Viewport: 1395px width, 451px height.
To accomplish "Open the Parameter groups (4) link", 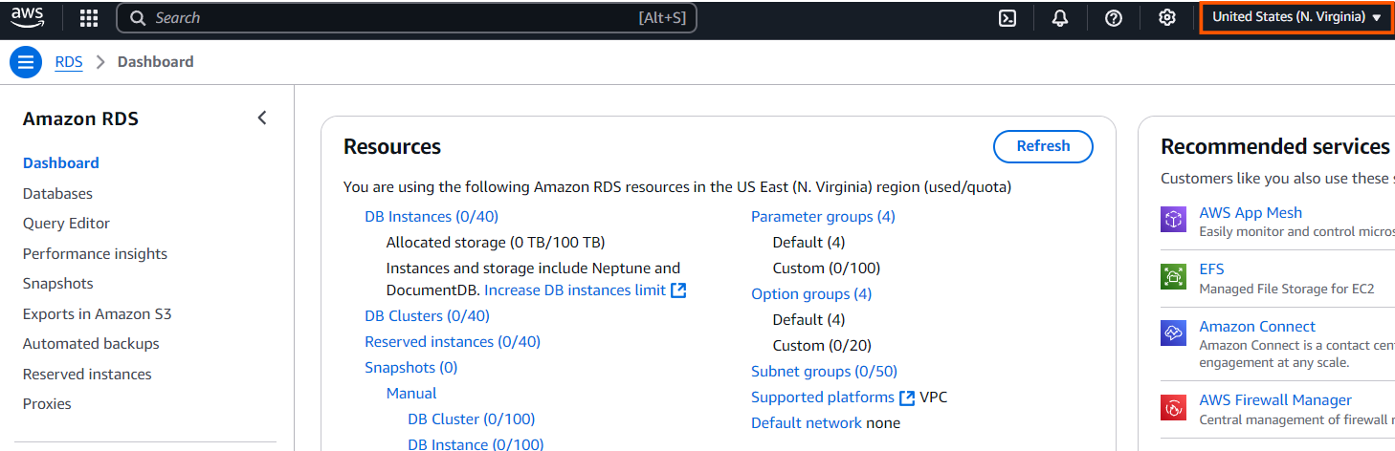I will (823, 216).
